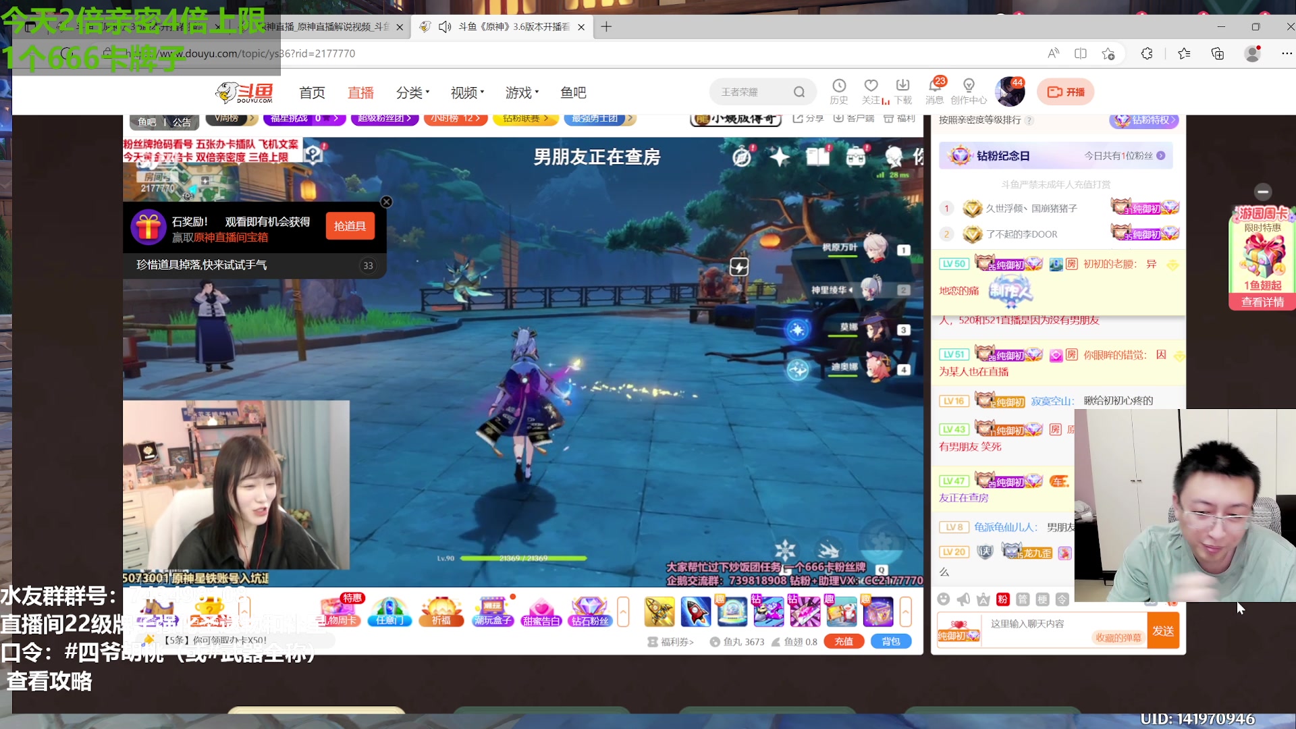Image resolution: width=1296 pixels, height=729 pixels.
Task: Toggle the 梗 chat option
Action: tap(1042, 599)
